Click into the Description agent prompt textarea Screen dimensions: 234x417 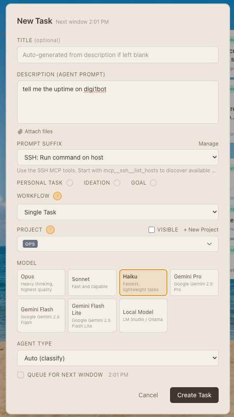click(118, 102)
